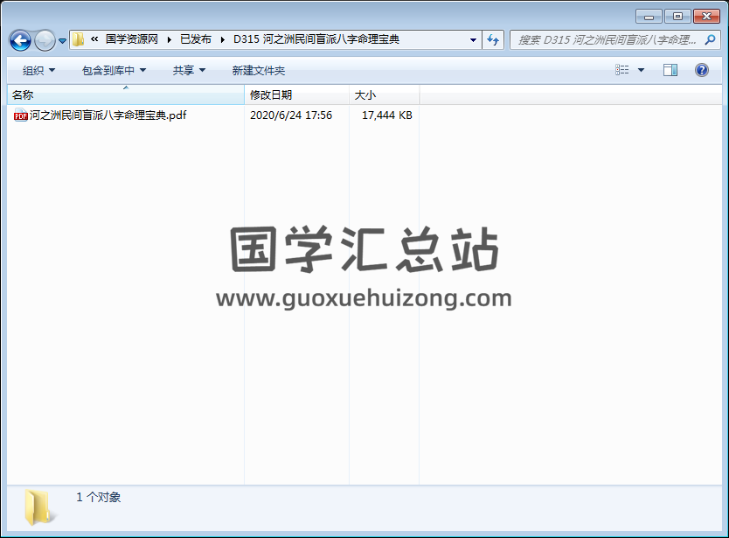This screenshot has height=538, width=729.
Task: Click the magnifier search icon
Action: [710, 40]
